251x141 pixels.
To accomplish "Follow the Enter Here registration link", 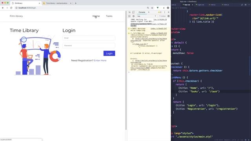I will (100, 60).
